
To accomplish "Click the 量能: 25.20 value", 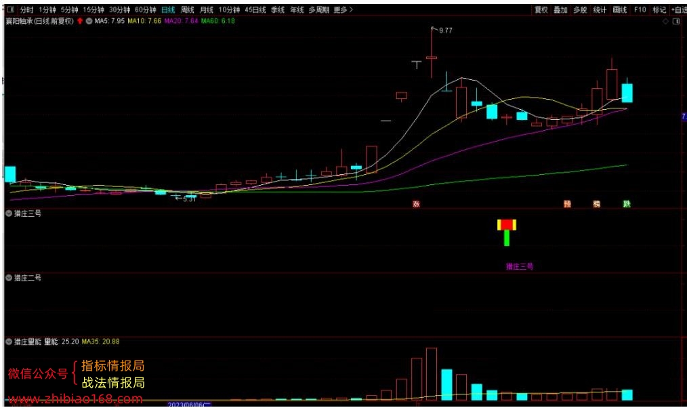I will point(62,342).
